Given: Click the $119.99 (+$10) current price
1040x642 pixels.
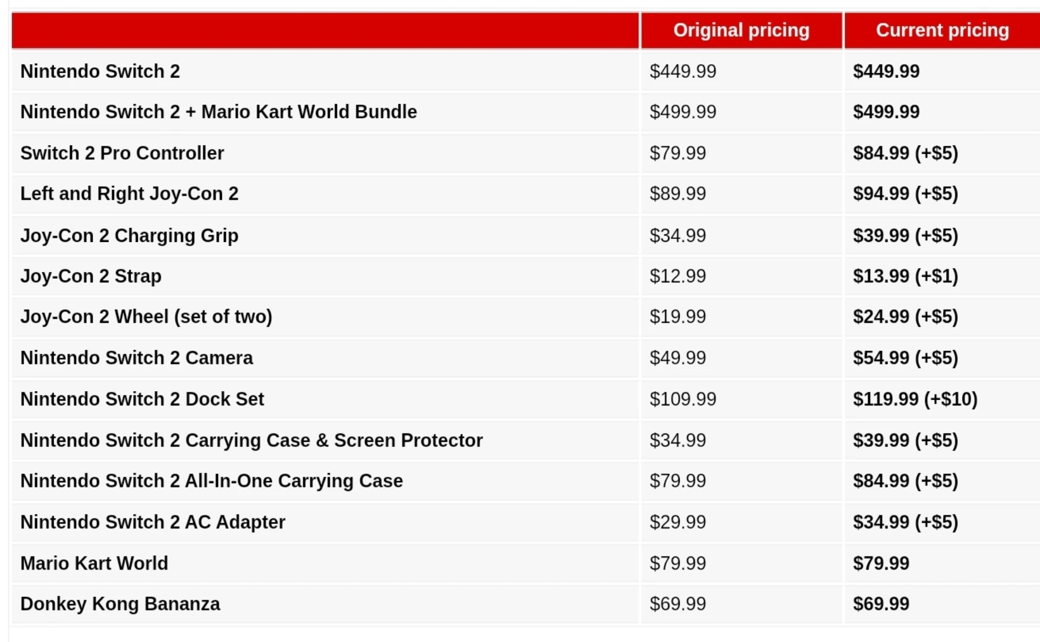Looking at the screenshot, I should coord(915,399).
